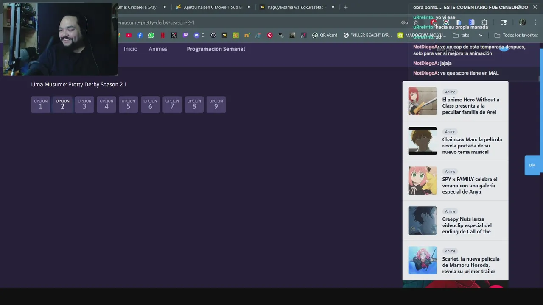The height and width of the screenshot is (305, 543).
Task: Select video Opcion 6
Action: coord(150,105)
